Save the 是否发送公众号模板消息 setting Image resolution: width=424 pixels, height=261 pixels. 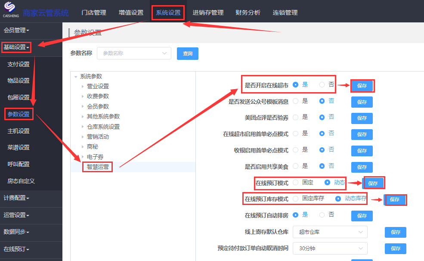[362, 102]
